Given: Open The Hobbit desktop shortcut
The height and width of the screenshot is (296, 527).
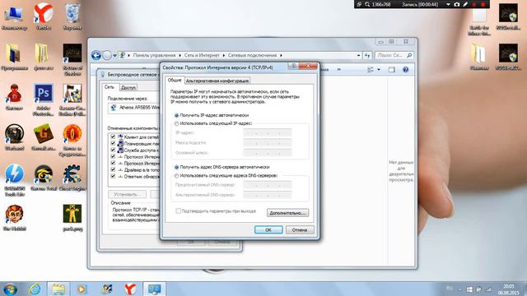Looking at the screenshot, I should pyautogui.click(x=14, y=218).
